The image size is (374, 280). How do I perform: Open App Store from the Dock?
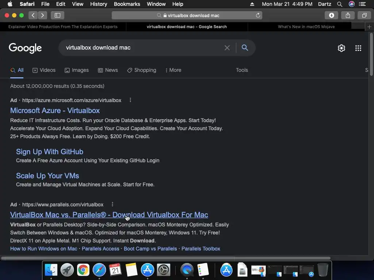148,270
